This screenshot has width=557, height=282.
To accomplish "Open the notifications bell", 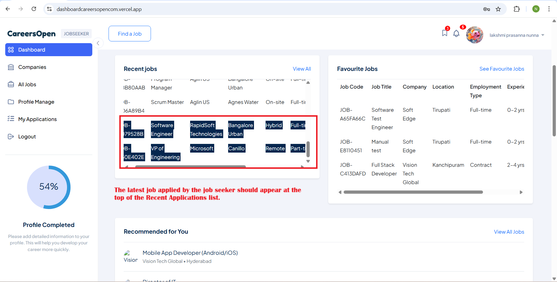I will point(456,34).
